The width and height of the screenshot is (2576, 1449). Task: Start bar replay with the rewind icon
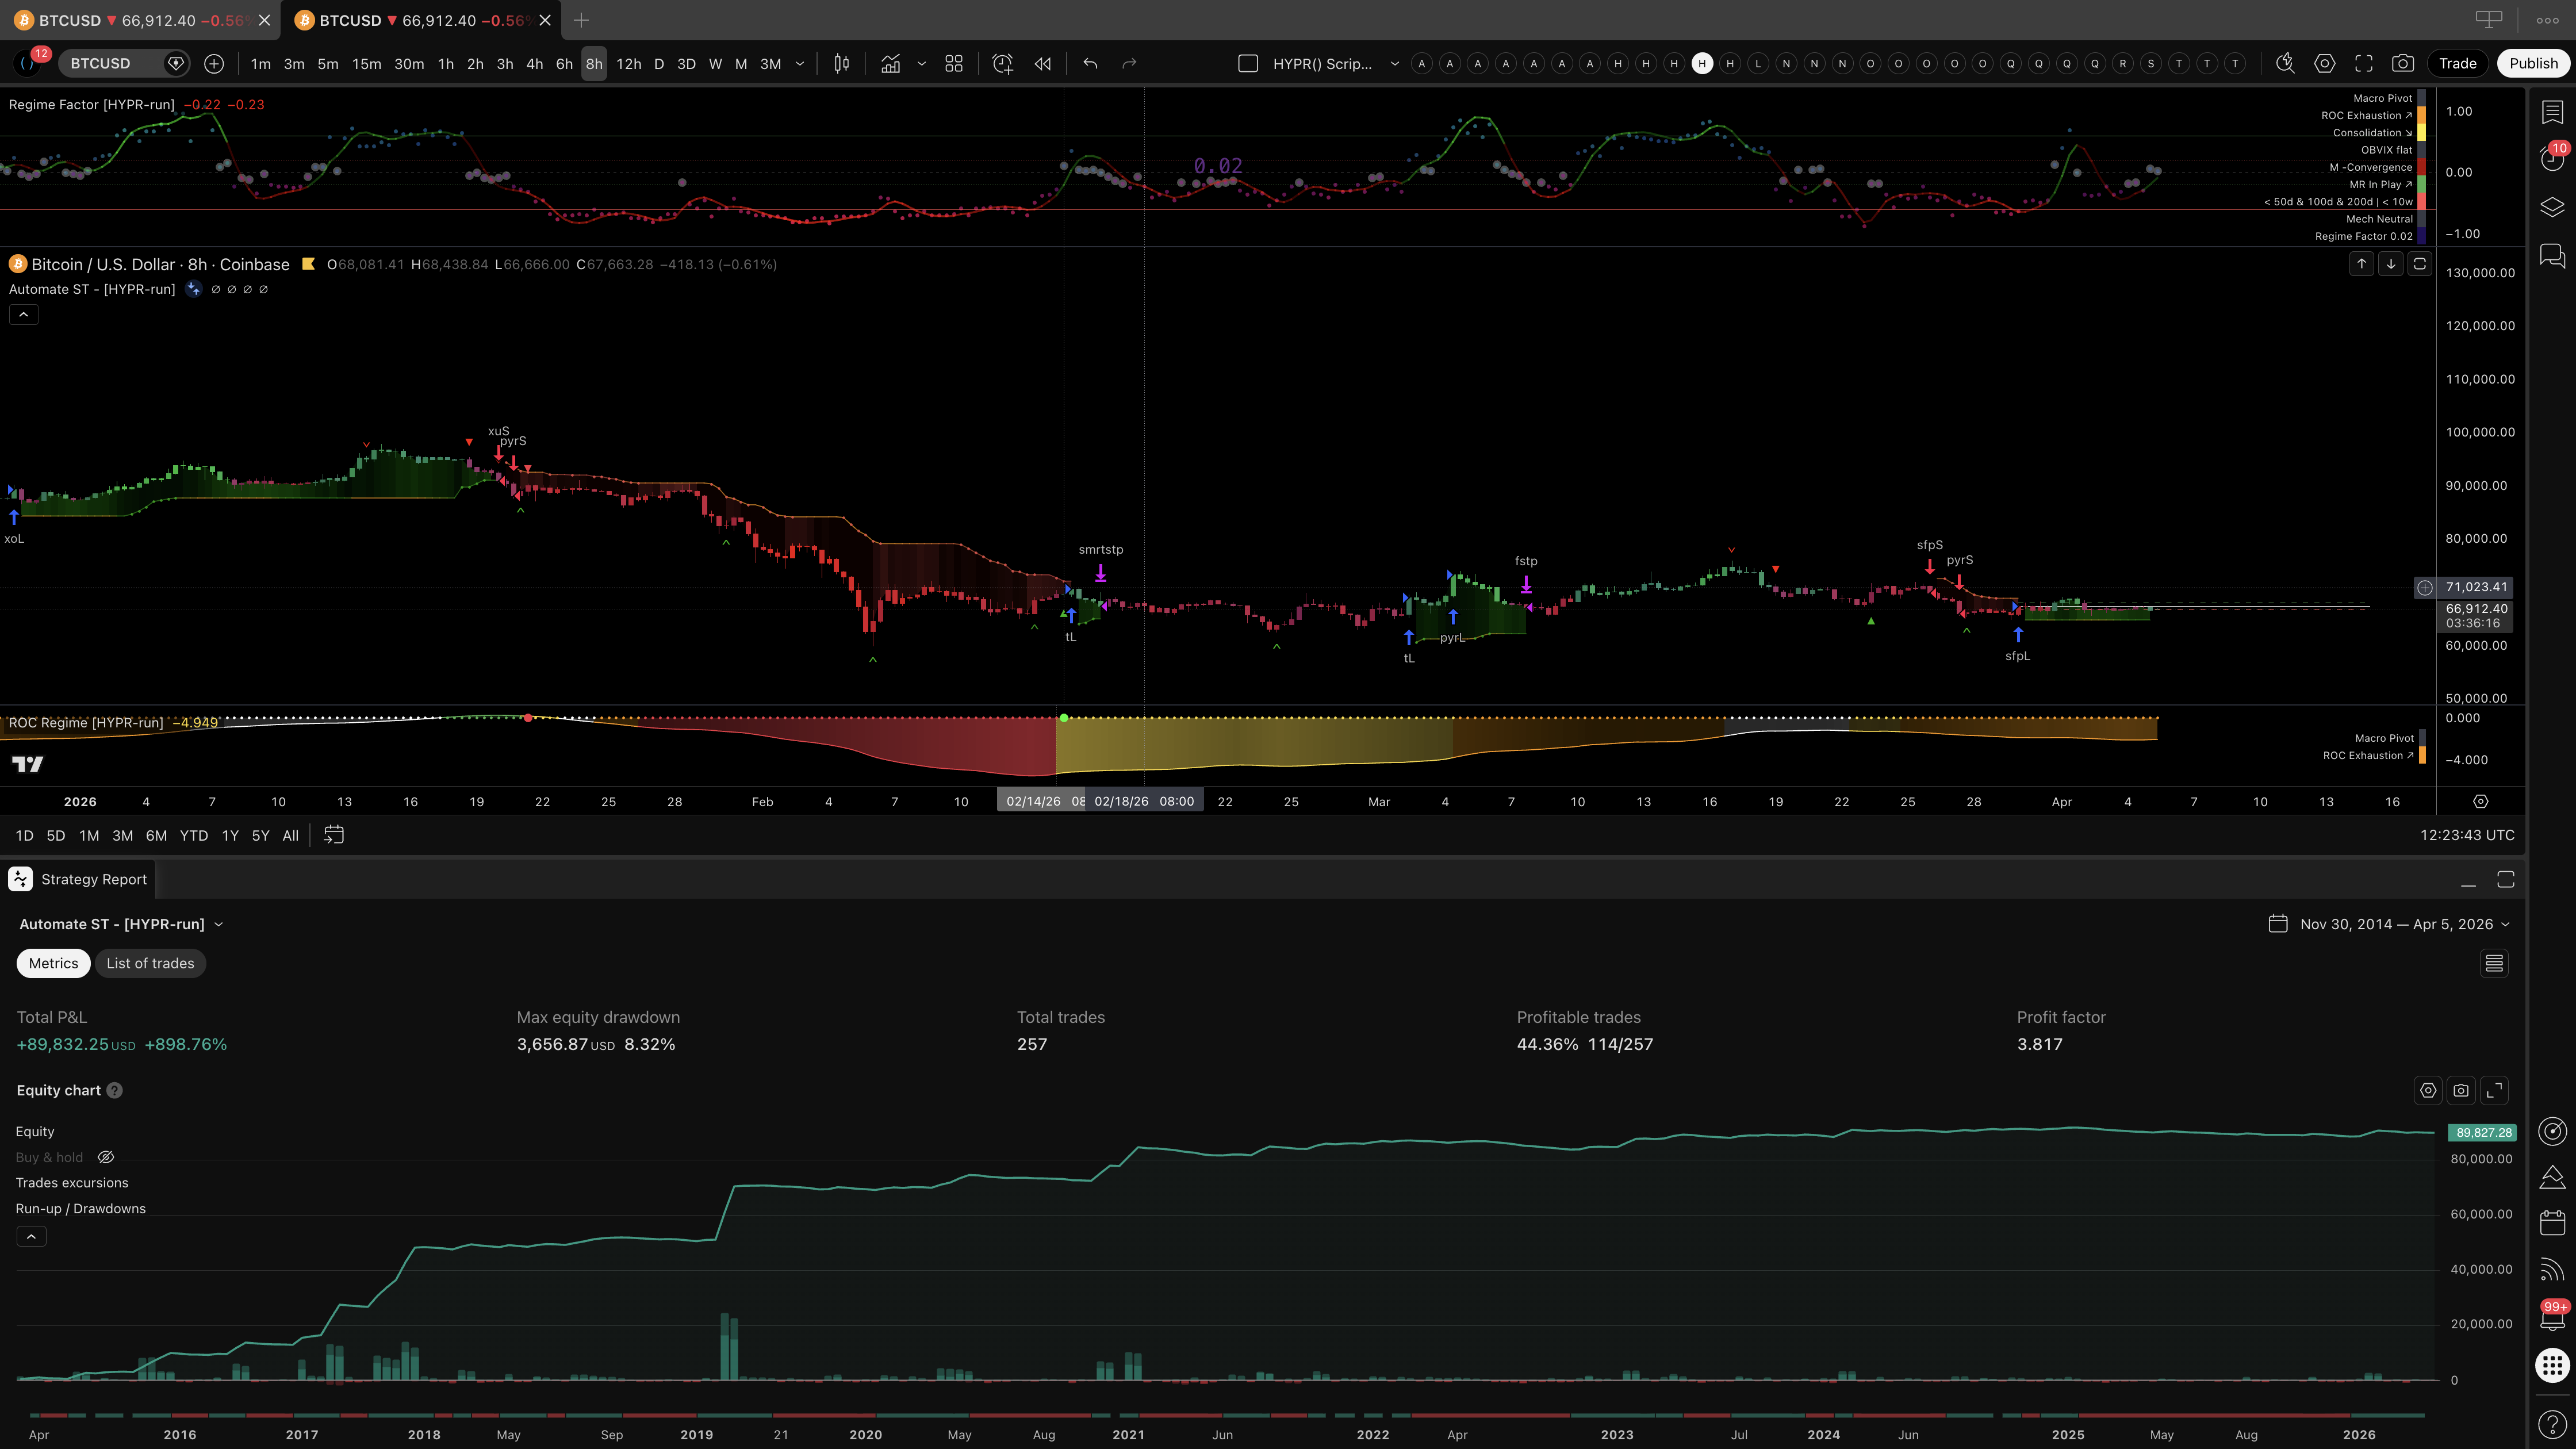tap(1042, 63)
